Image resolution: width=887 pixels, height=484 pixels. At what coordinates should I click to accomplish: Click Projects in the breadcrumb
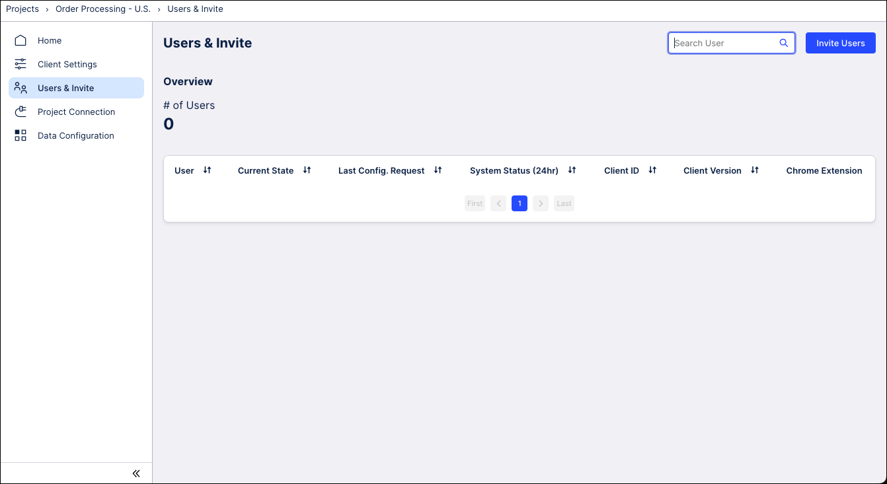point(22,9)
